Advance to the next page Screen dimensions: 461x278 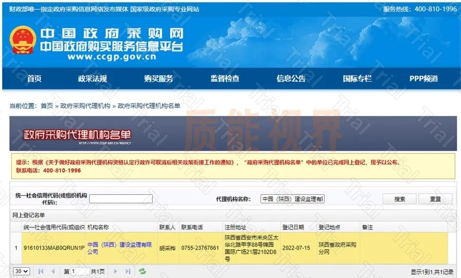[x=115, y=271]
